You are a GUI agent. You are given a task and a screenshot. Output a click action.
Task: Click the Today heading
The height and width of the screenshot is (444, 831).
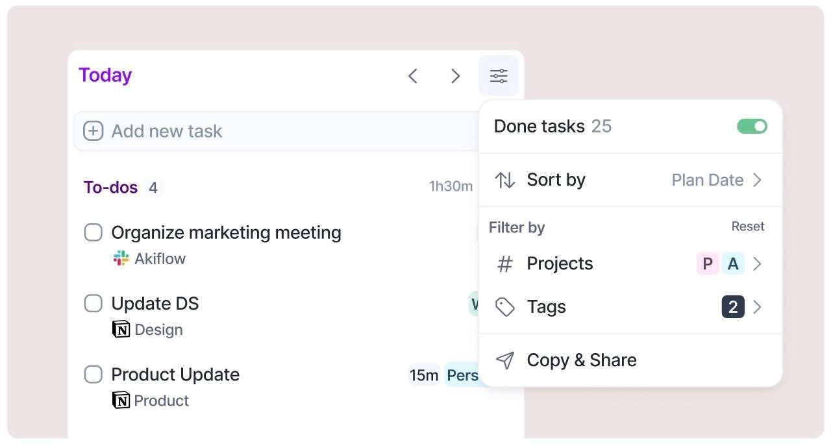pyautogui.click(x=105, y=75)
